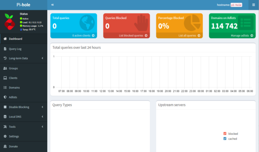Click the Memory usage 1.2 % status line
The width and height of the screenshot is (259, 152).
pyautogui.click(x=32, y=26)
